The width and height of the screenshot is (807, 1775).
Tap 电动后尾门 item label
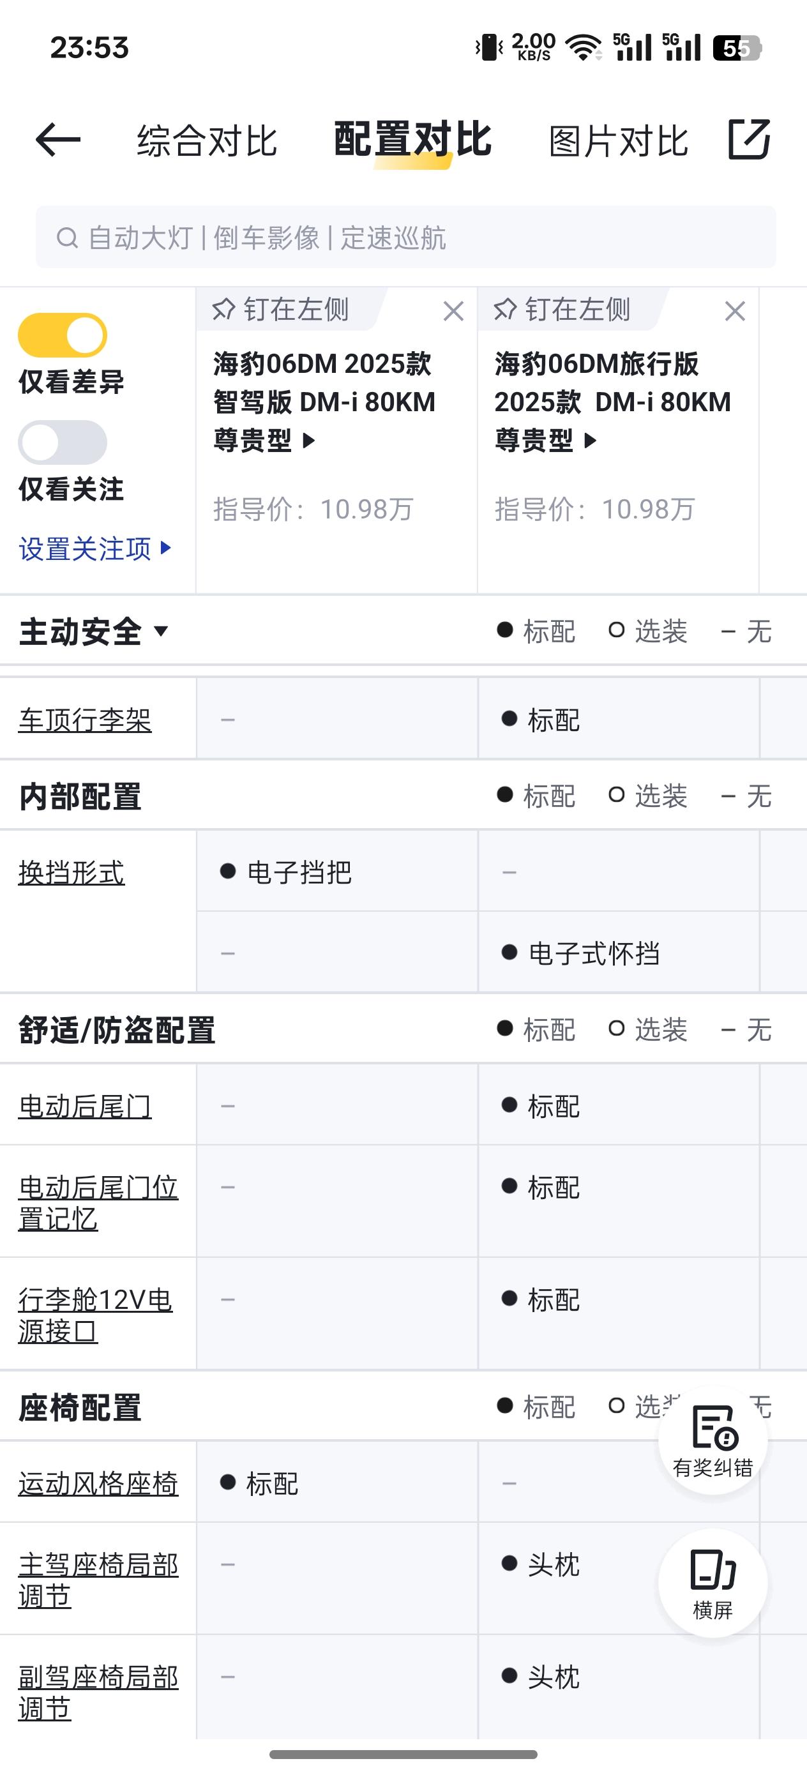pyautogui.click(x=85, y=1106)
